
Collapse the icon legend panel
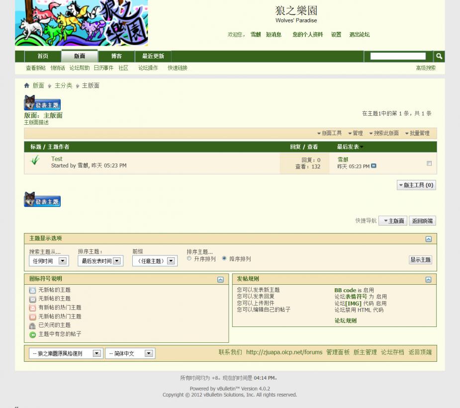point(220,280)
